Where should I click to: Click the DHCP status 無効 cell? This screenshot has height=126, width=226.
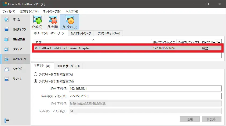(x=205, y=48)
